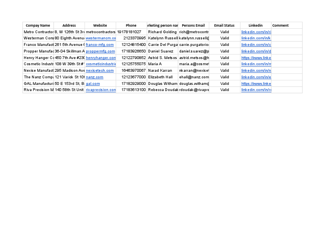Select the 'Daniel Suarez' name cell
325x251 pixels.
tap(162, 51)
